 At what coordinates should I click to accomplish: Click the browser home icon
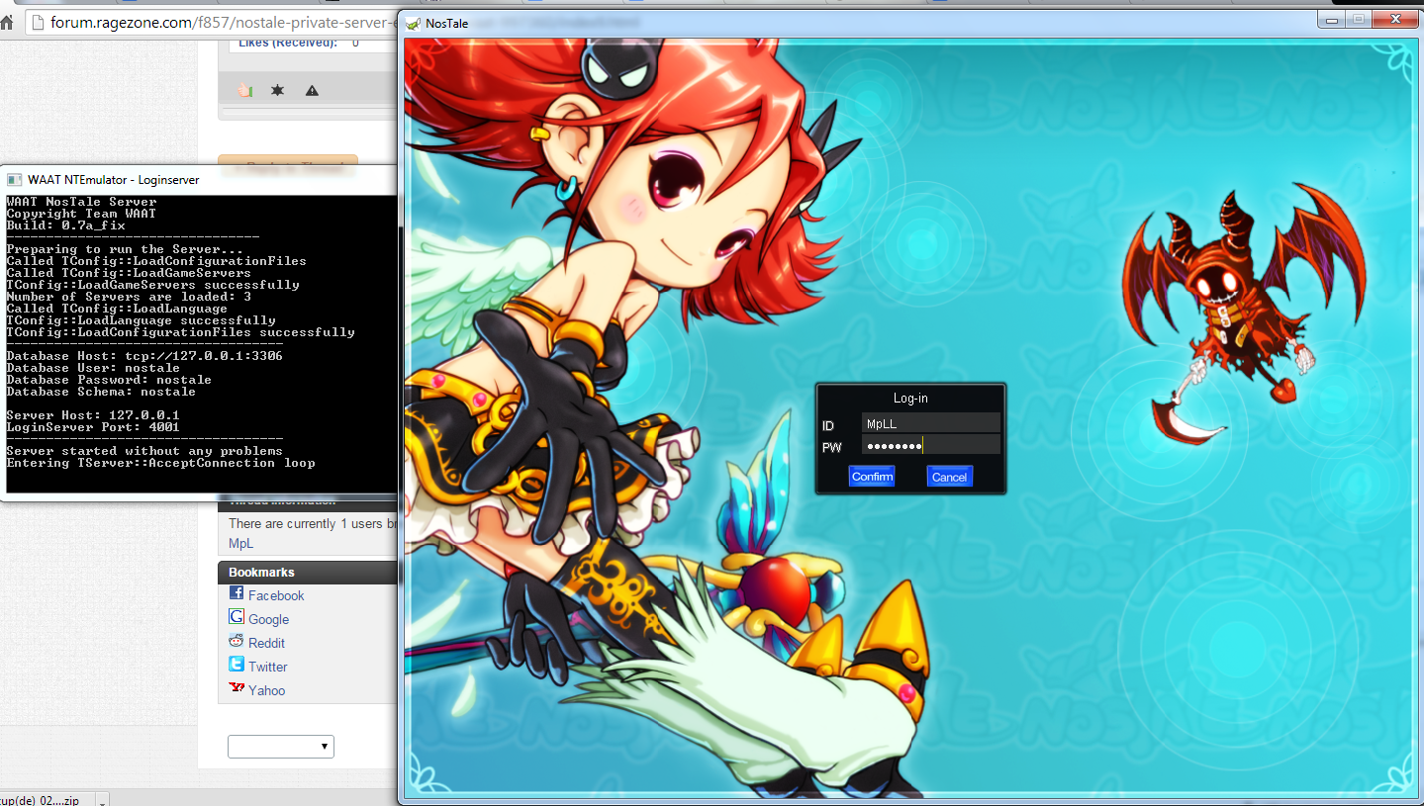point(6,22)
